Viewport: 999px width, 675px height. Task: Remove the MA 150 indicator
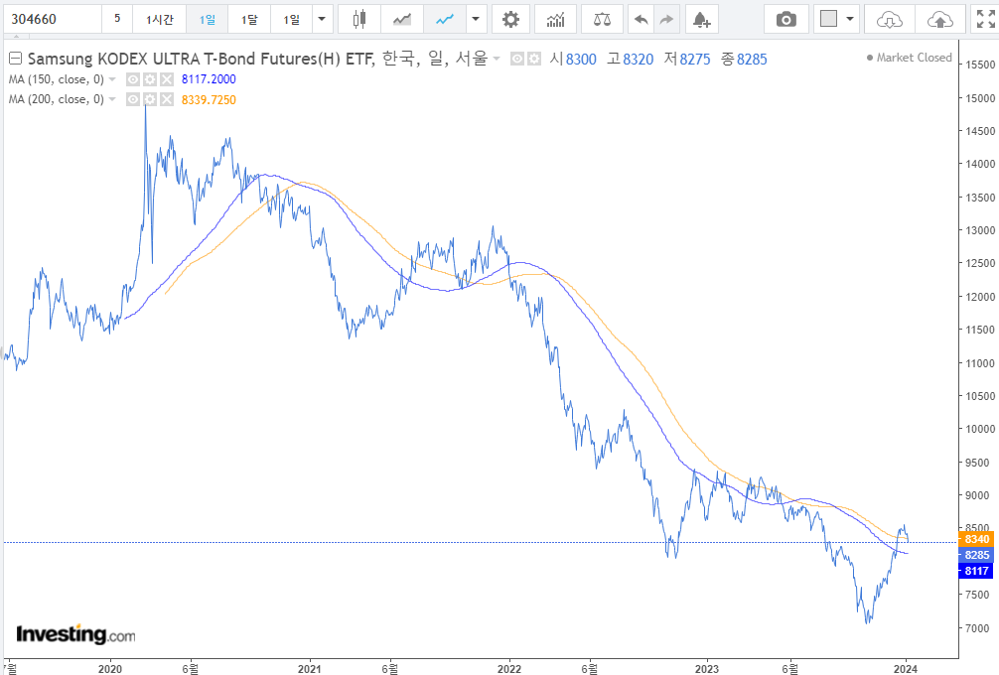click(x=166, y=79)
